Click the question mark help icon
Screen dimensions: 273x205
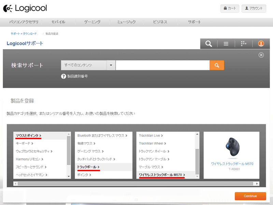63,76
